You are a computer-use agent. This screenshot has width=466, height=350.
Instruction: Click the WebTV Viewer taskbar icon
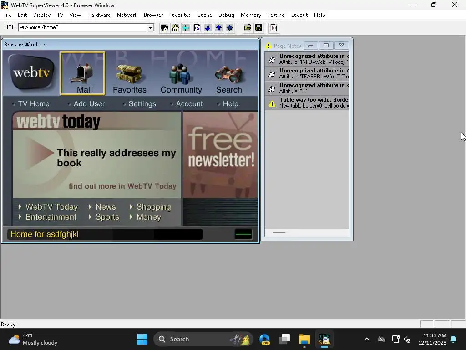click(x=324, y=339)
